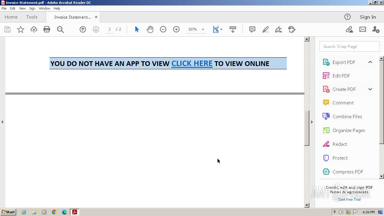Open the Windows Start menu

[x=8, y=212]
